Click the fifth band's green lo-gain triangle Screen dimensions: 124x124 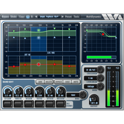pyautogui.click(x=69, y=29)
